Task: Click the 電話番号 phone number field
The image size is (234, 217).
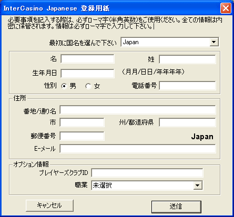Action: coord(187,86)
